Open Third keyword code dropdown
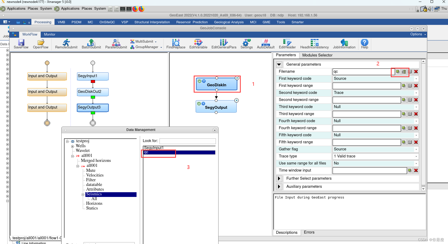Viewport: 448px width, 244px height. 416,107
